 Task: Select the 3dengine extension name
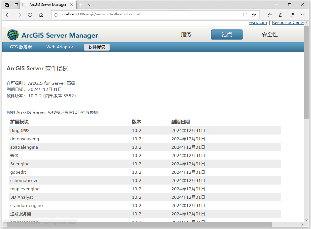click(x=20, y=164)
